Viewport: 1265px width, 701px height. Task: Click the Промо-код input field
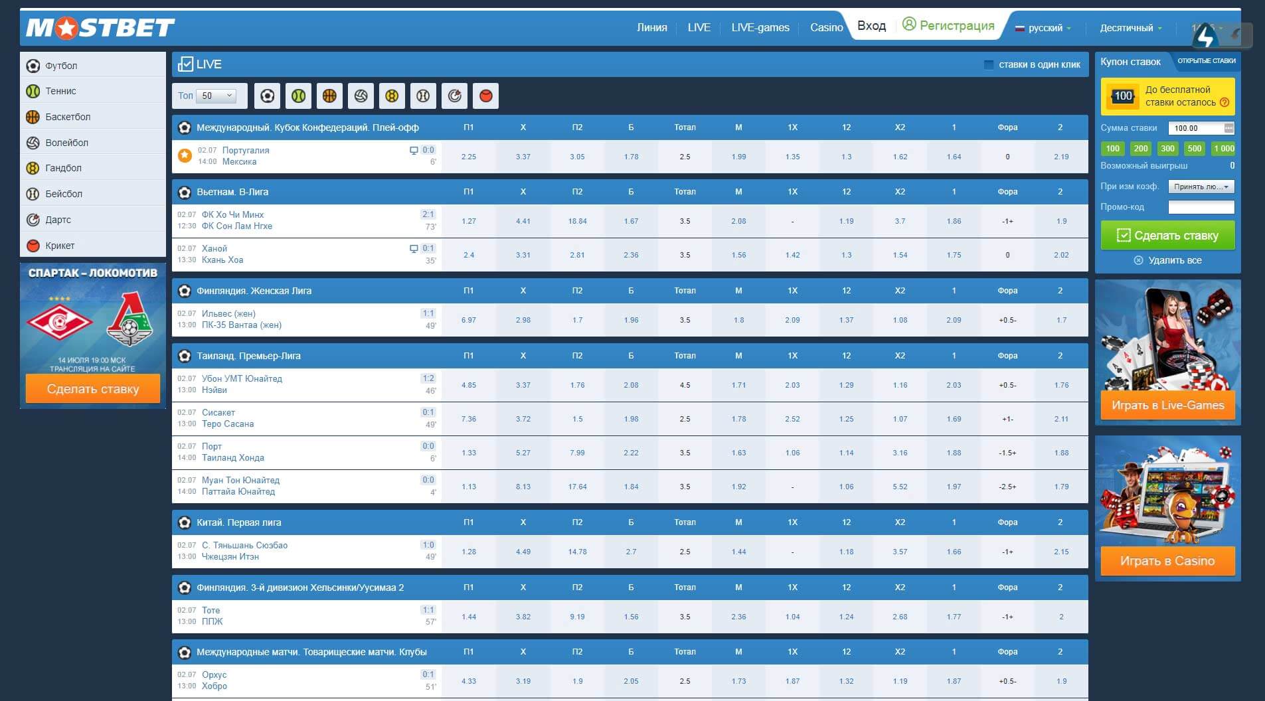click(x=1201, y=207)
